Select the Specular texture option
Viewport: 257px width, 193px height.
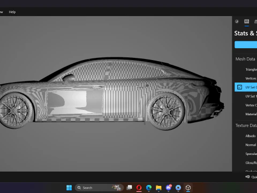tap(251, 154)
